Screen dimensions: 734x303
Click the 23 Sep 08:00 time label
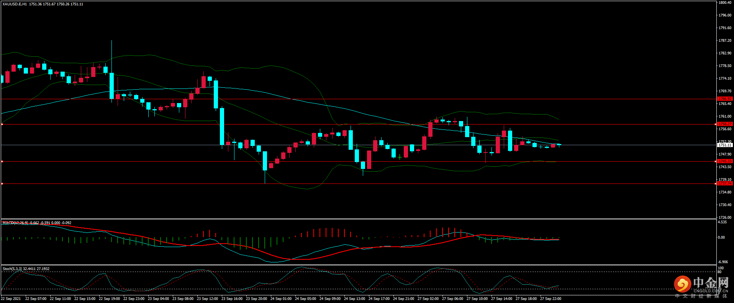183,299
